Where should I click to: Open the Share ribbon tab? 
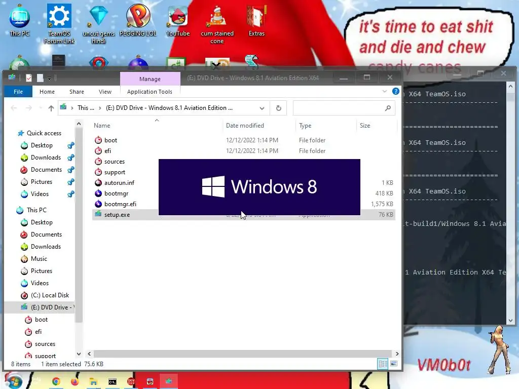coord(77,92)
